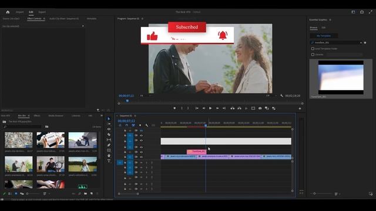Show safe margins in Program monitor
Viewport: 376px width, 211px height.
pos(253,108)
